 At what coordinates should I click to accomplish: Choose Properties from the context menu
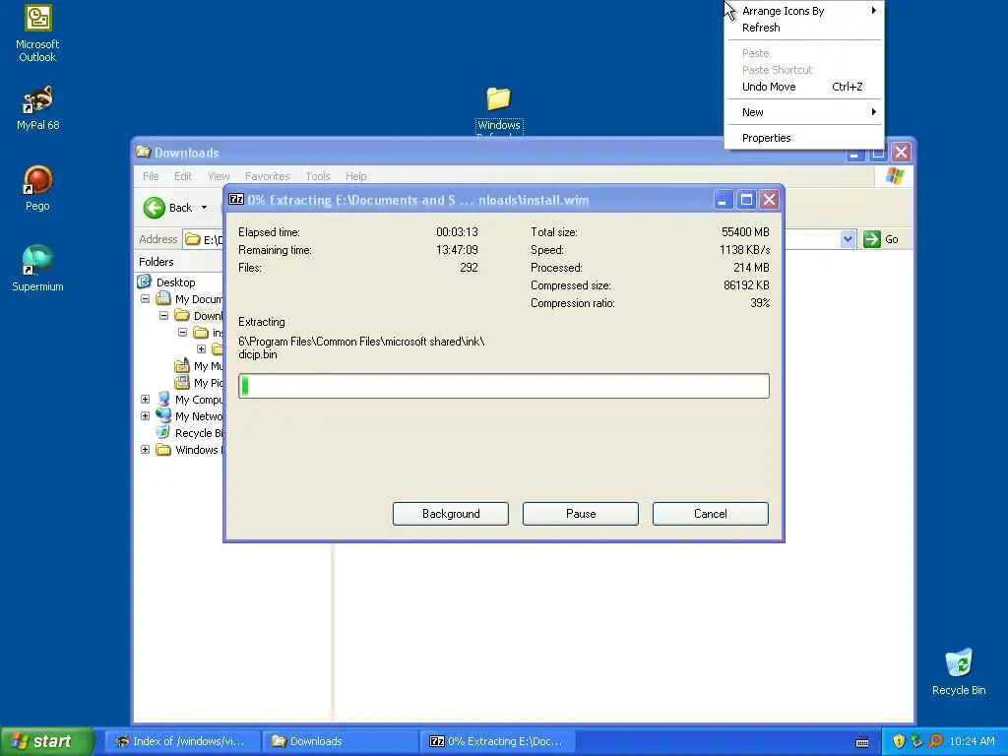coord(804,138)
